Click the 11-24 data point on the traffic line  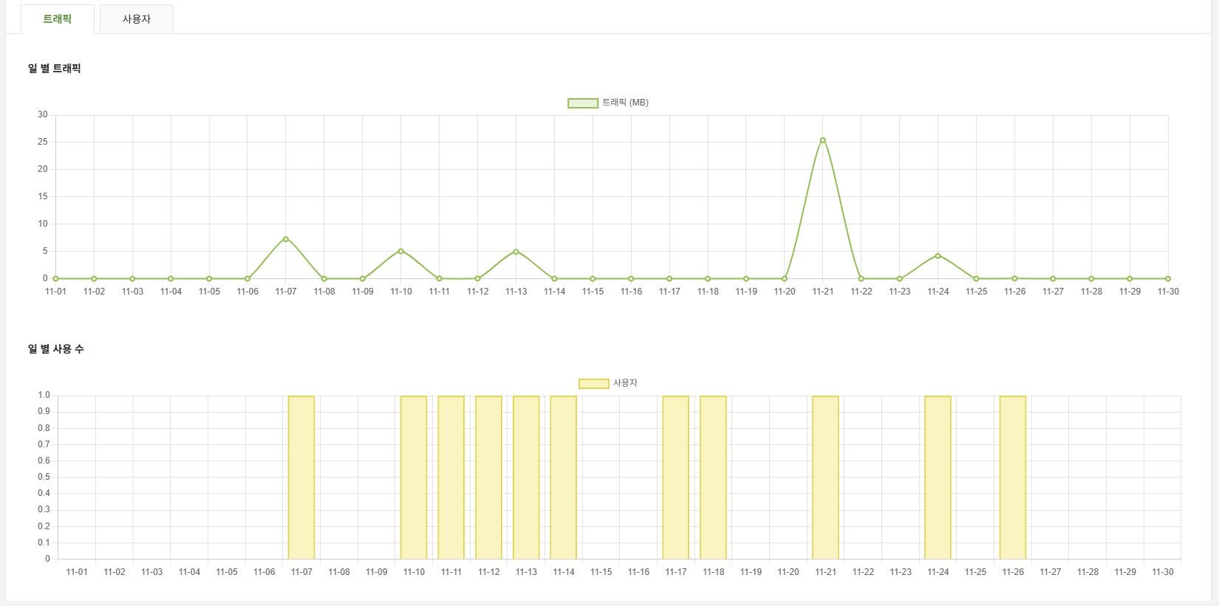click(938, 255)
